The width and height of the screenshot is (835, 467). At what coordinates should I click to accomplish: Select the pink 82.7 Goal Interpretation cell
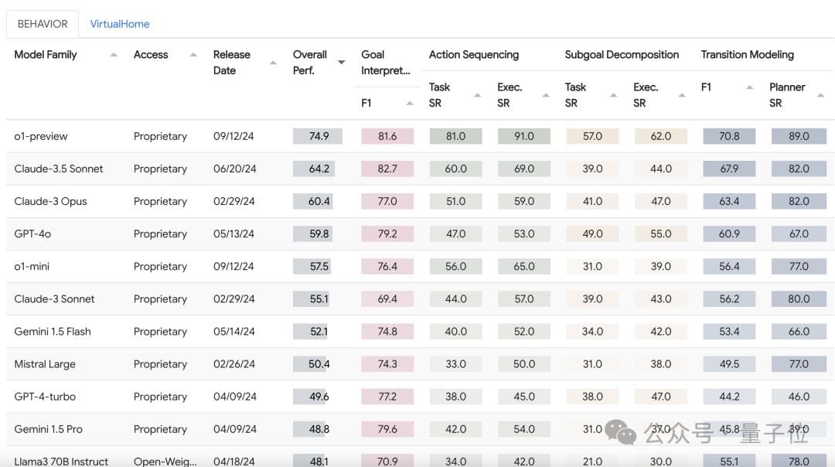point(387,169)
